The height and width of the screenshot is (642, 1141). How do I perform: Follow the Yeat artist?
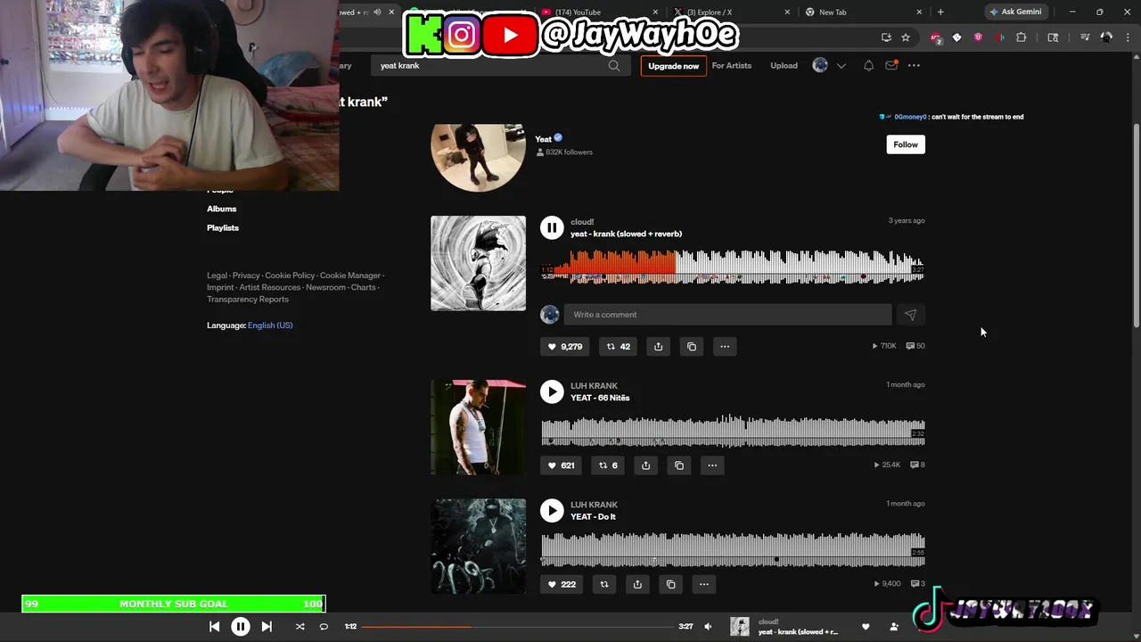[906, 144]
